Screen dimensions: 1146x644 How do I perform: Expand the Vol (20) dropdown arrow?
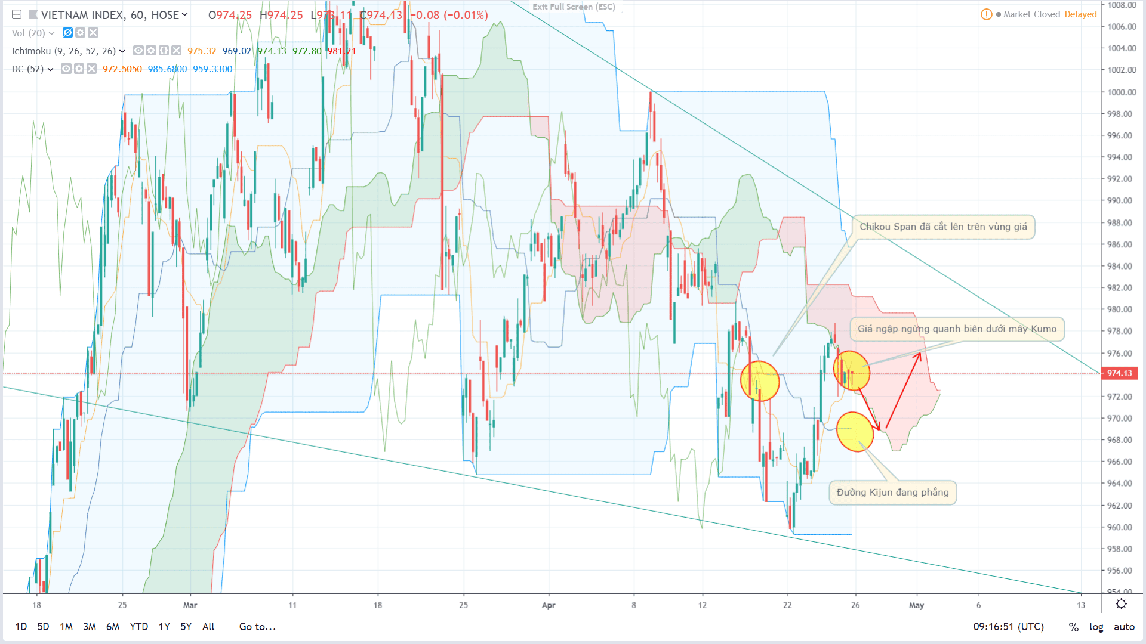52,33
